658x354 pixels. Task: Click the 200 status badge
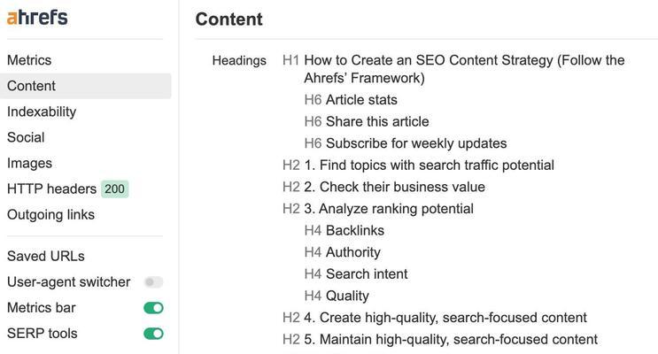(114, 189)
